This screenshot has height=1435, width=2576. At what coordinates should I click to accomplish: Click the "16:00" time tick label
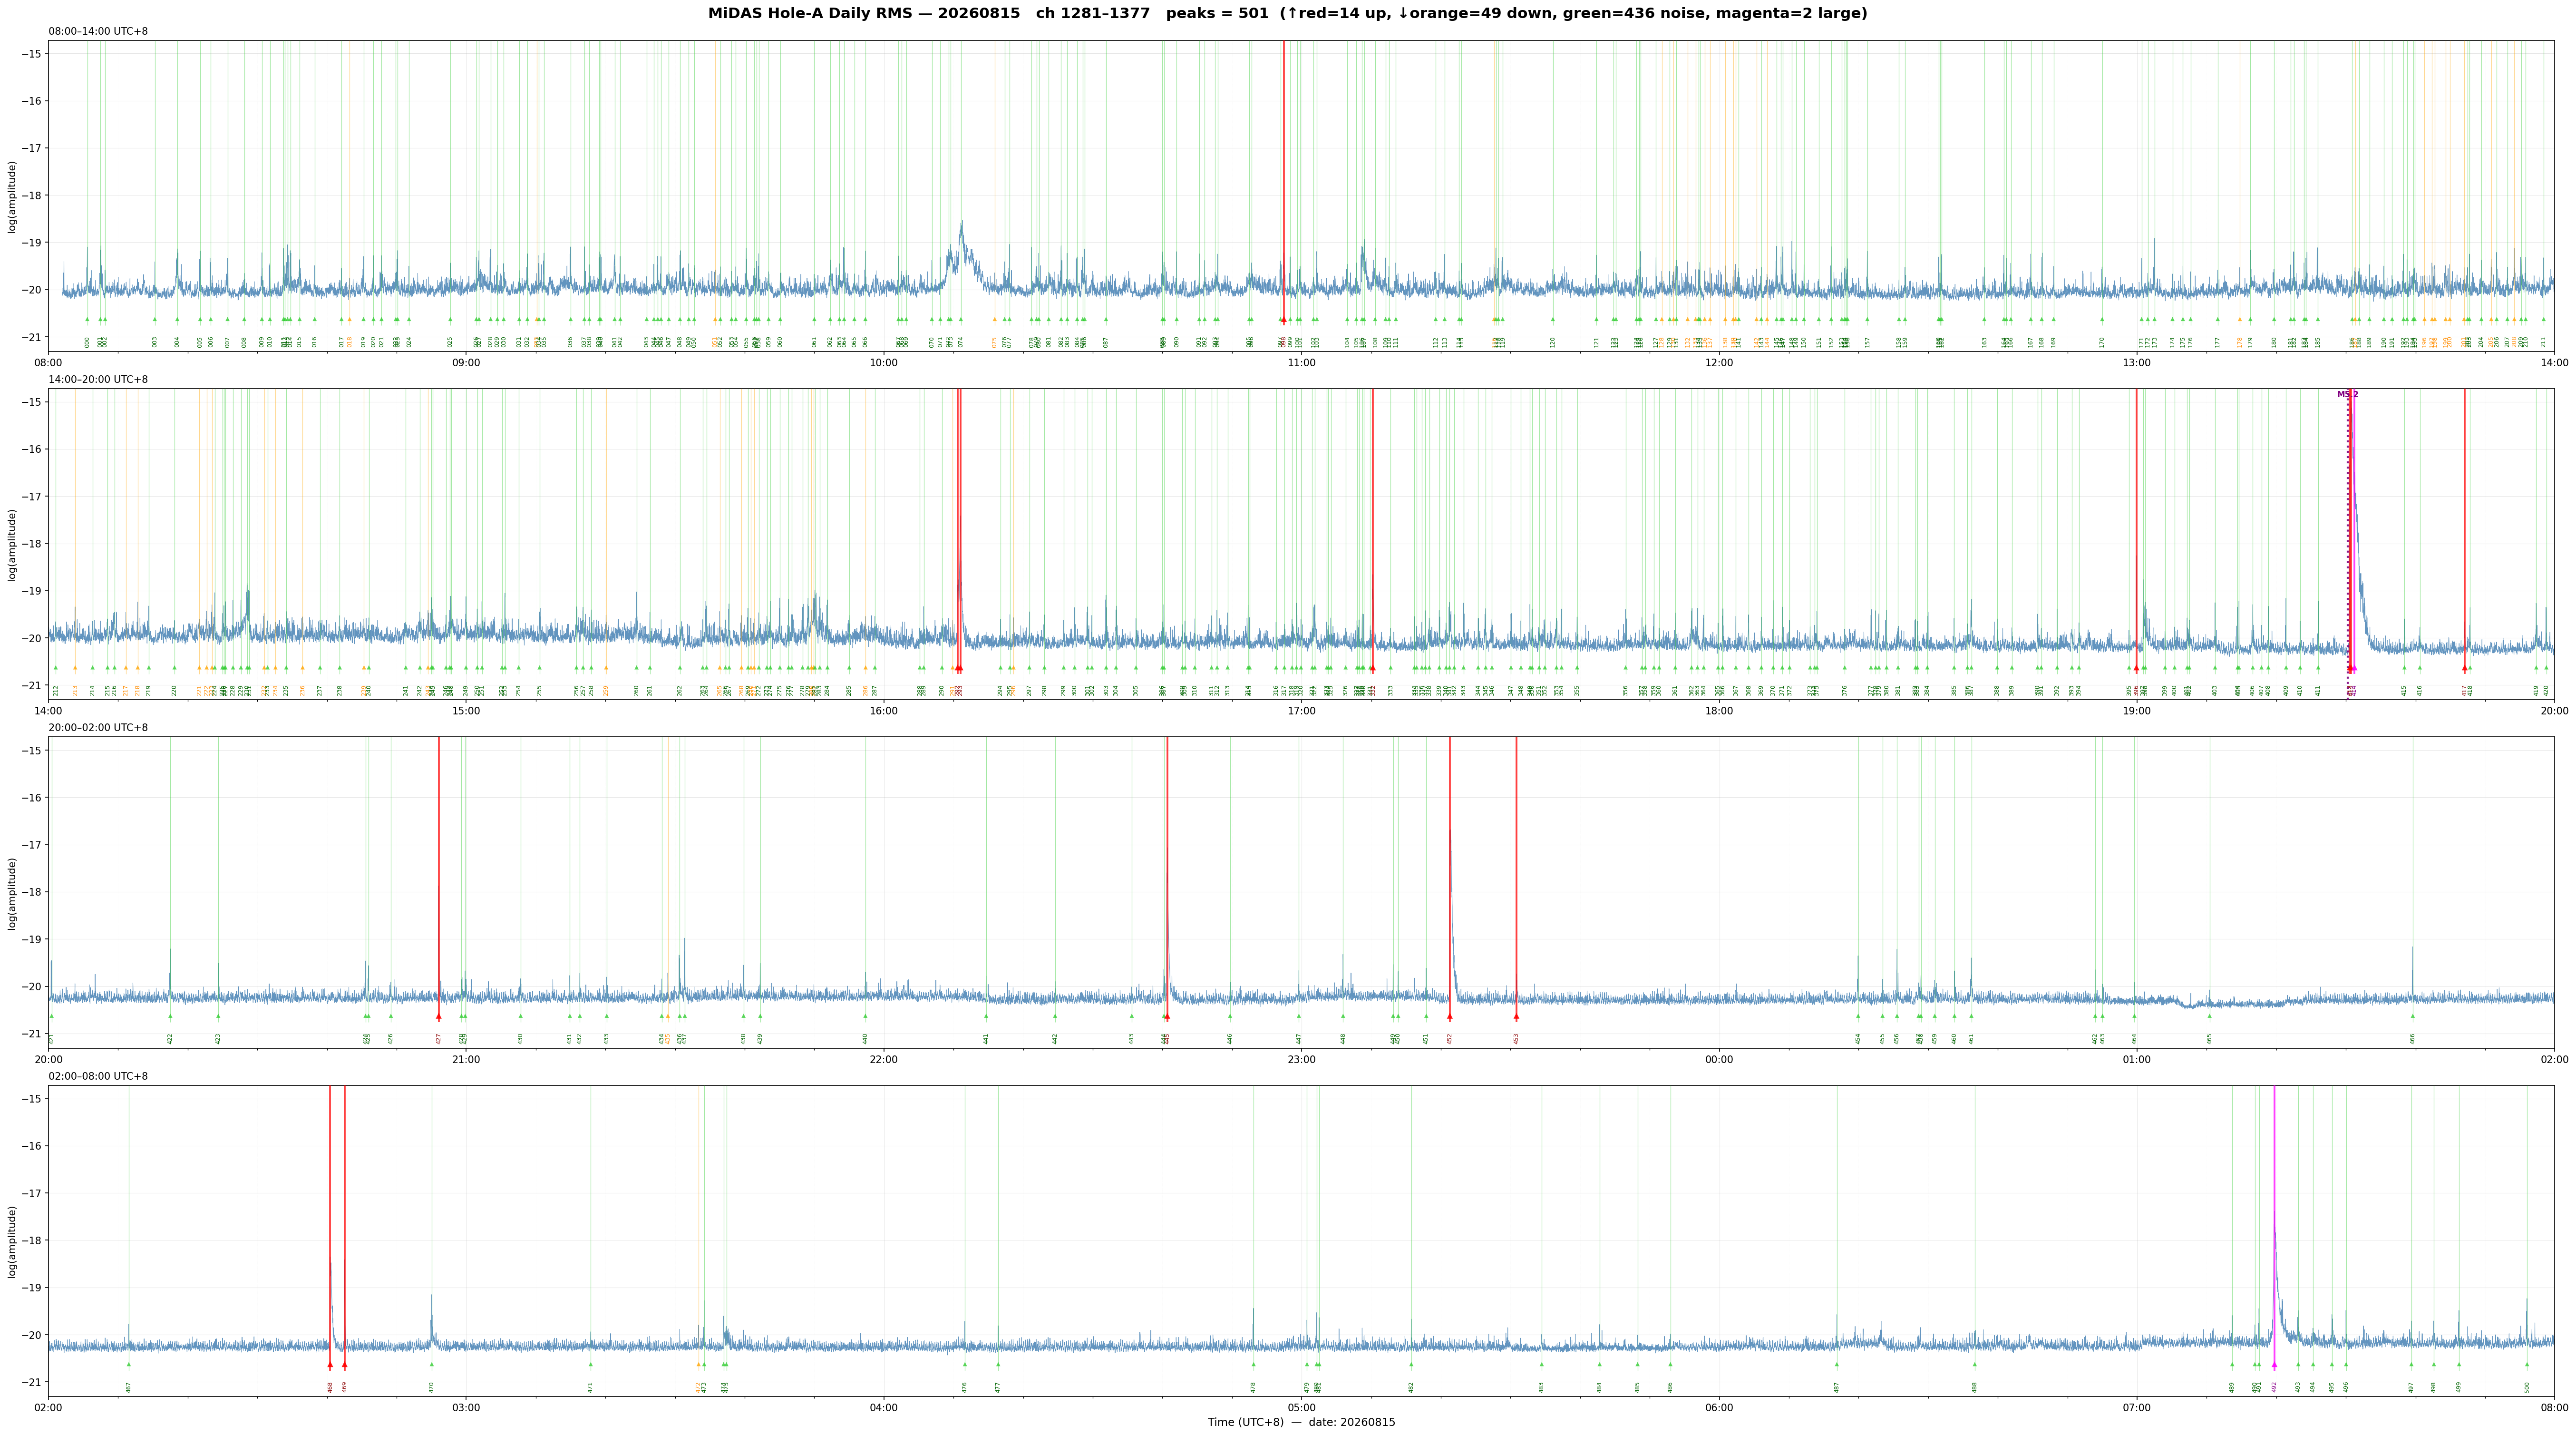point(884,710)
